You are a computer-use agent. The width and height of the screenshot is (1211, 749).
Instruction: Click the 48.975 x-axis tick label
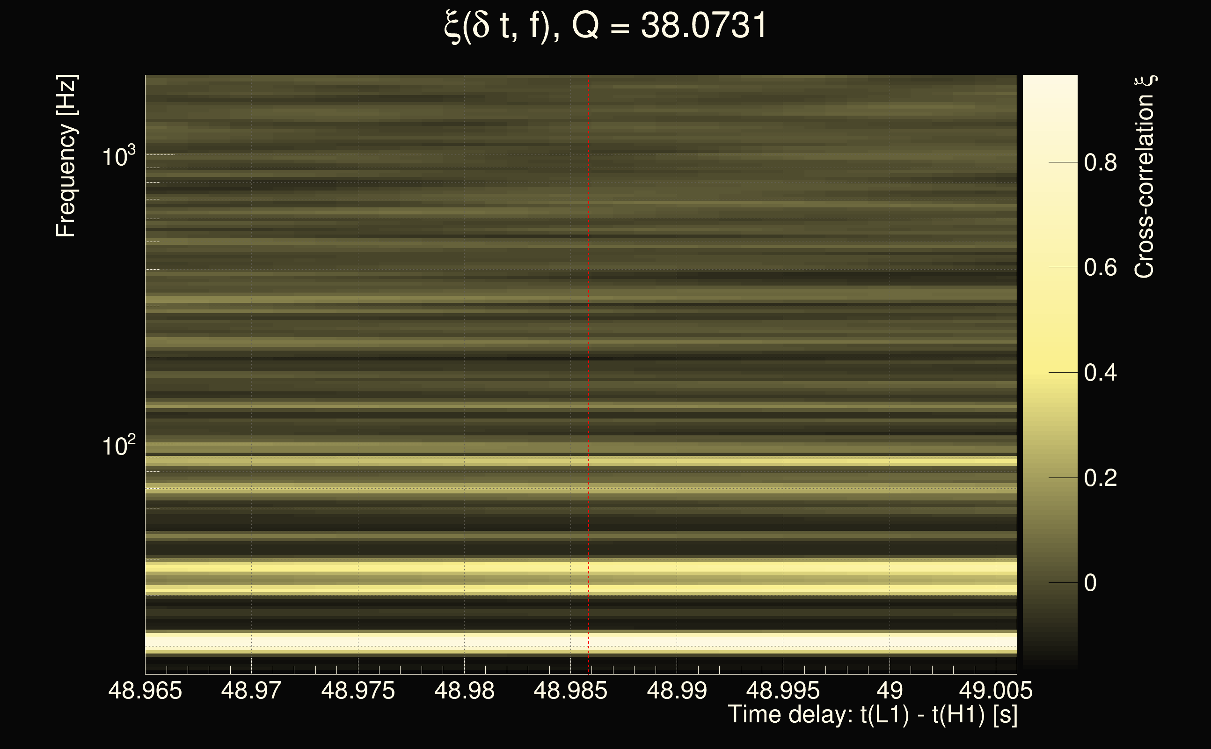tap(358, 690)
